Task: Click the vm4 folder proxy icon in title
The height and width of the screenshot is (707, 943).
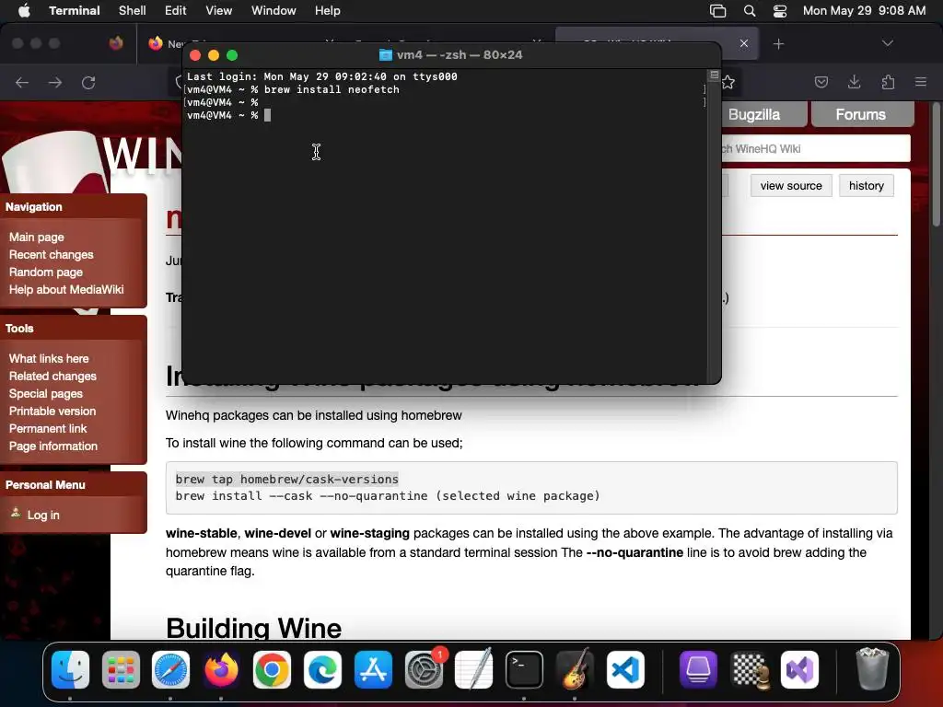Action: (386, 55)
